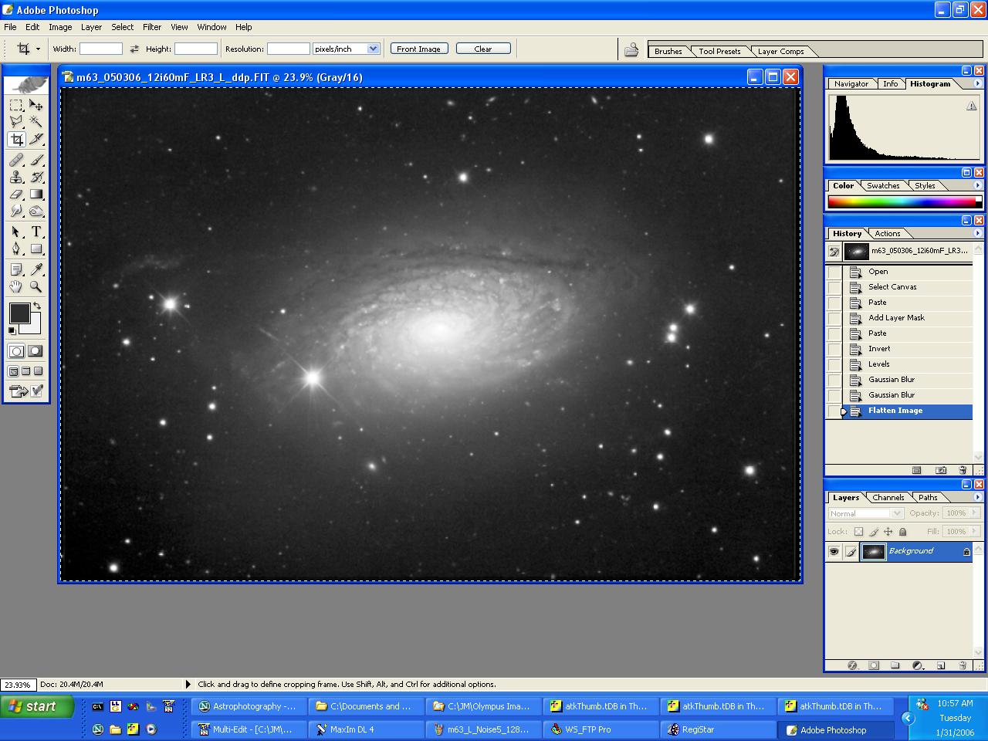
Task: Switch to the Channels tab
Action: pyautogui.click(x=888, y=497)
